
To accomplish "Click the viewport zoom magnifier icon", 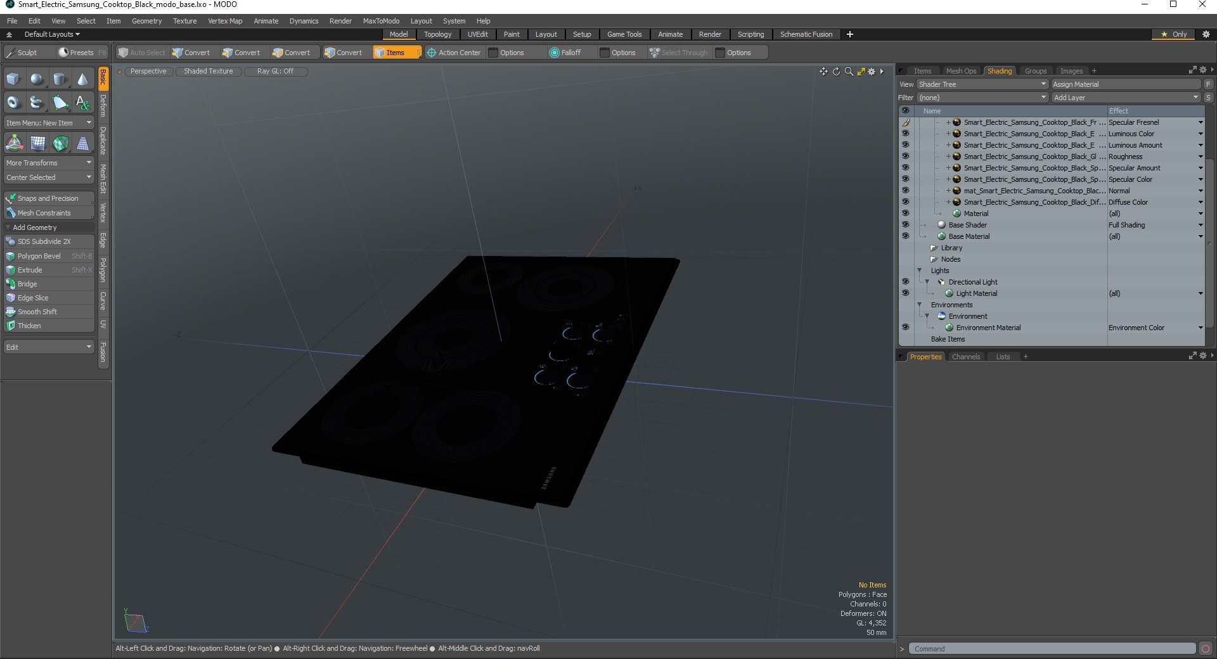I will (849, 72).
